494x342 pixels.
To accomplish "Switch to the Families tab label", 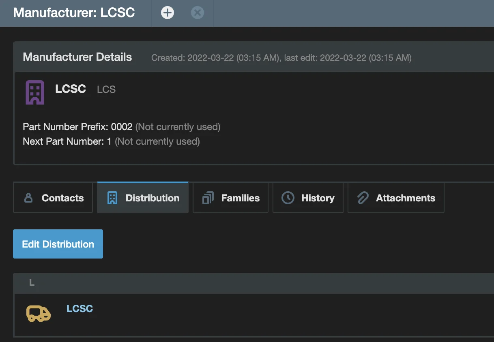I will [240, 198].
